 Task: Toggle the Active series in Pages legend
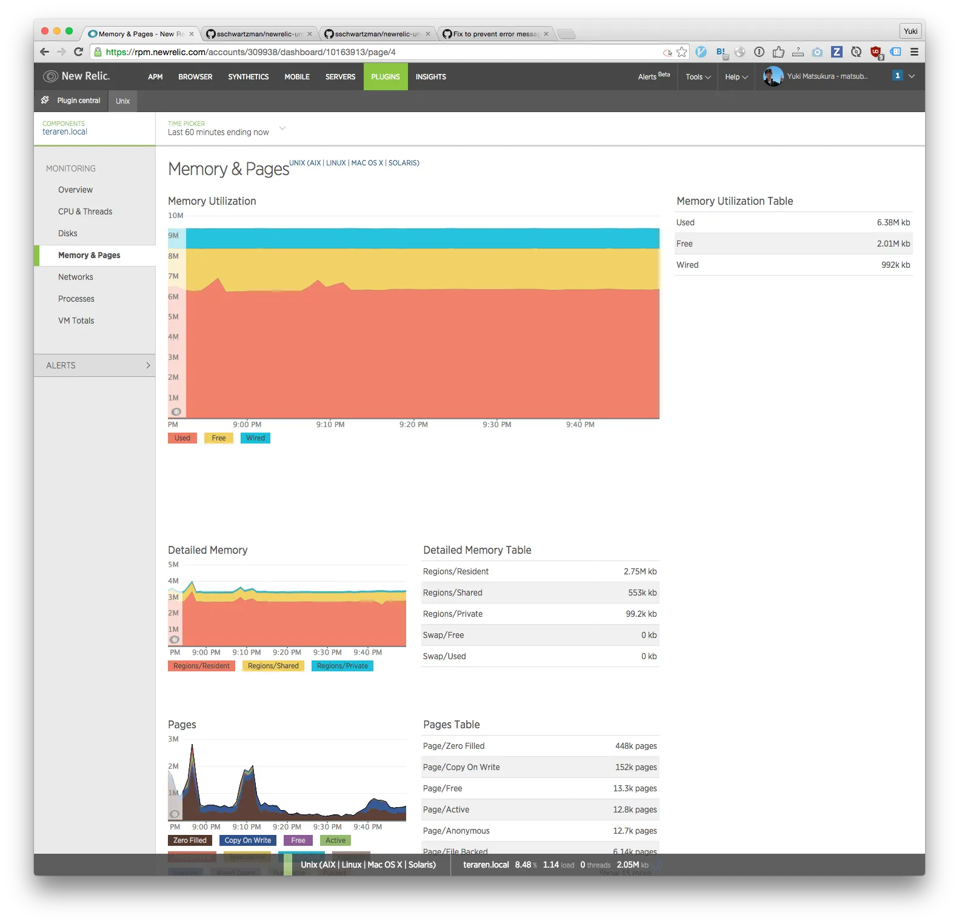(335, 840)
